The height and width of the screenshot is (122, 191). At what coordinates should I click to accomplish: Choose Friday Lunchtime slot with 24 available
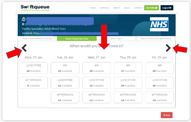tap(160, 83)
